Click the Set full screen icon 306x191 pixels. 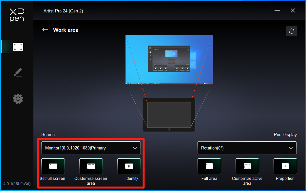53,166
